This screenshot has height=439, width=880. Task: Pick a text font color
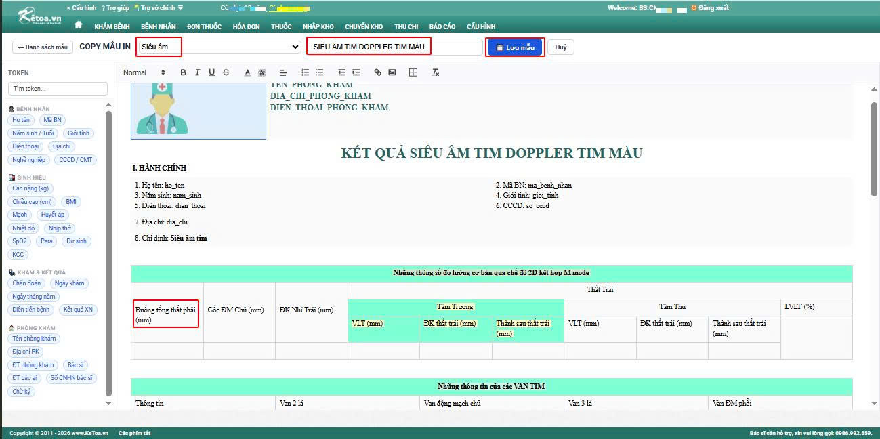[x=247, y=72]
